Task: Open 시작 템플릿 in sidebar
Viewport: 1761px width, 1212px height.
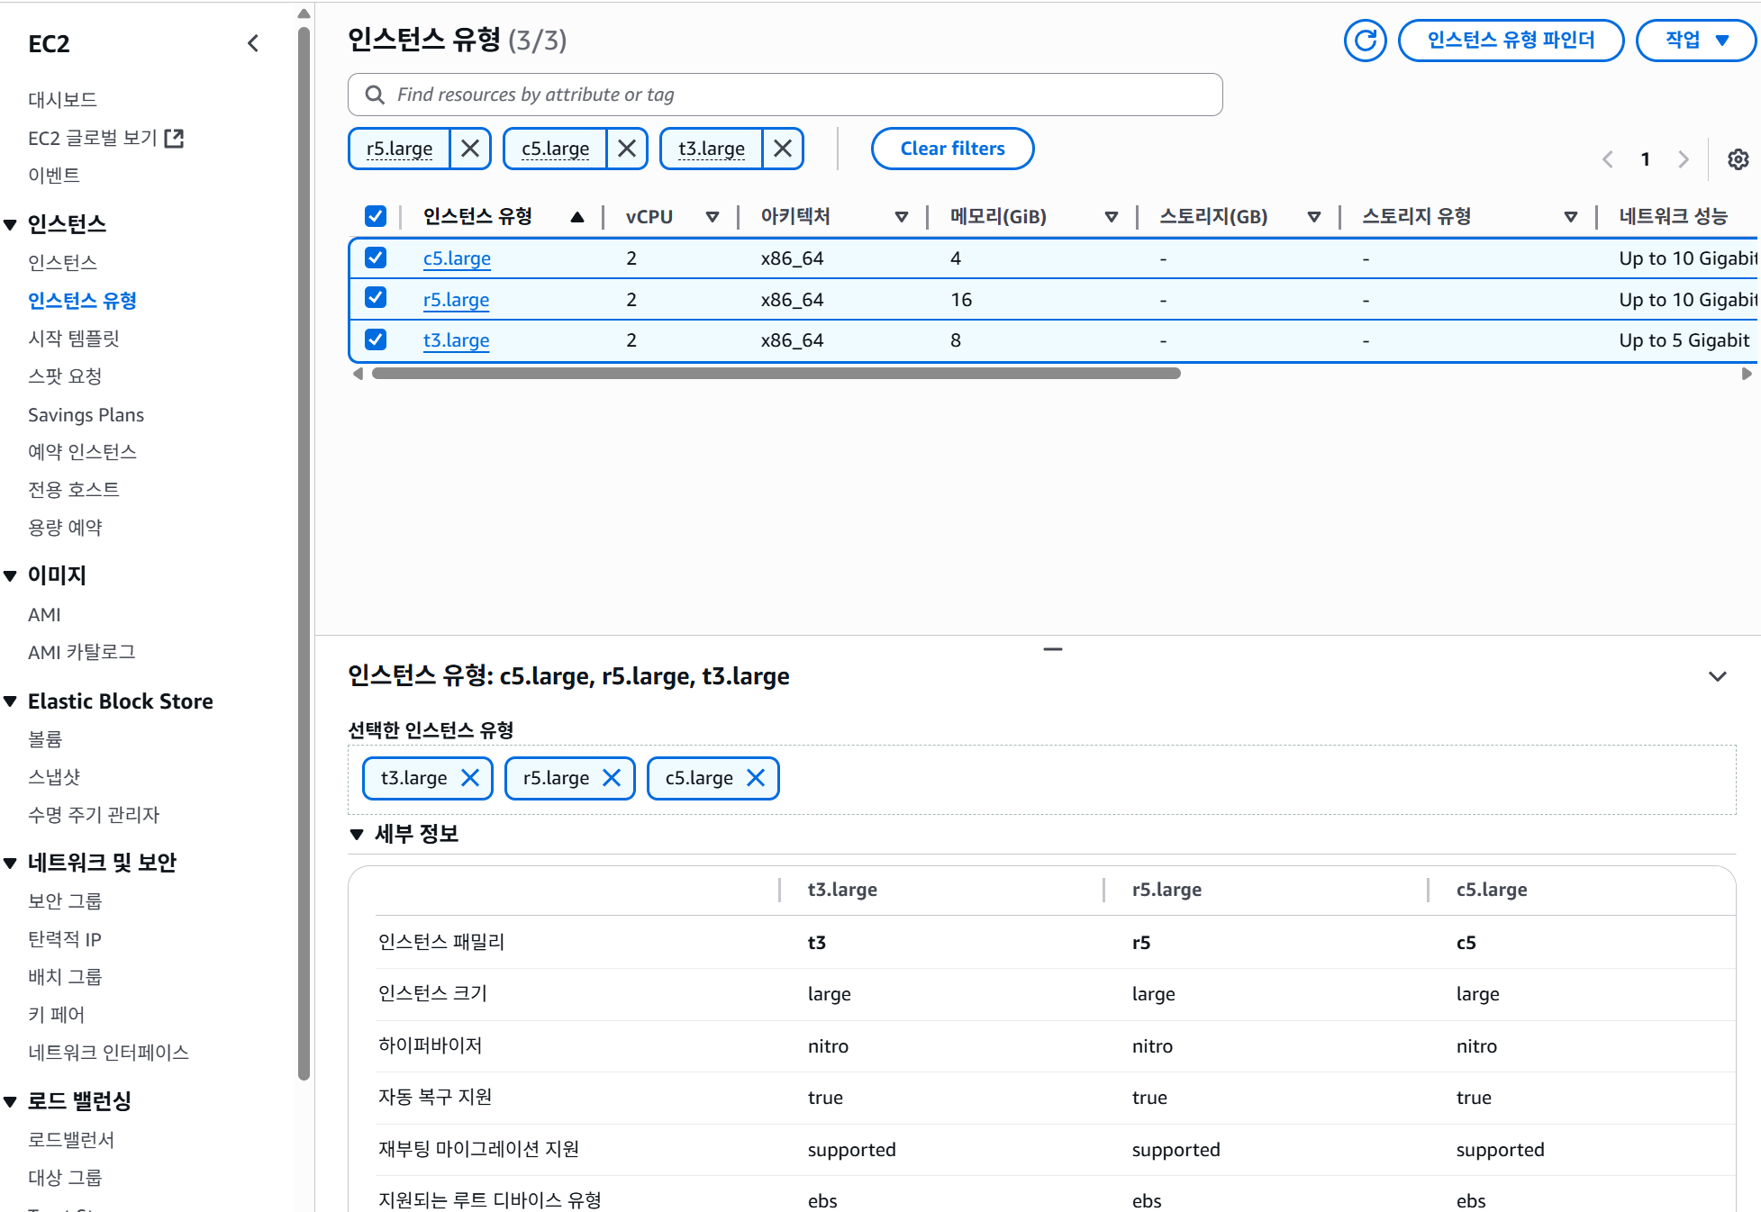Action: point(74,339)
